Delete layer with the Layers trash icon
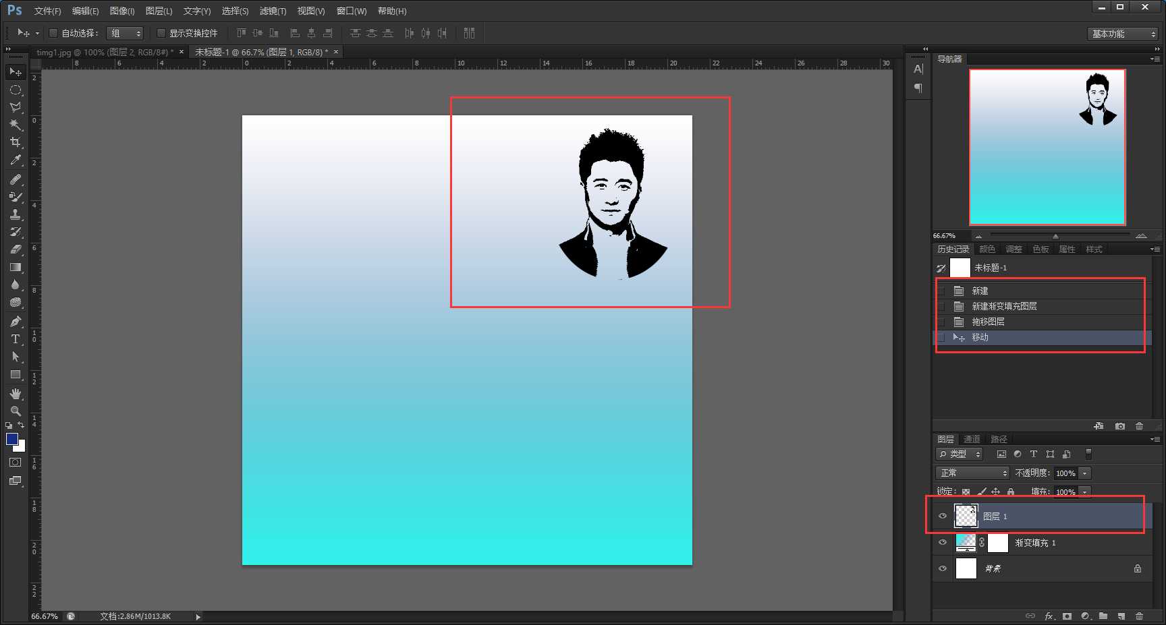This screenshot has width=1166, height=625. point(1140,616)
